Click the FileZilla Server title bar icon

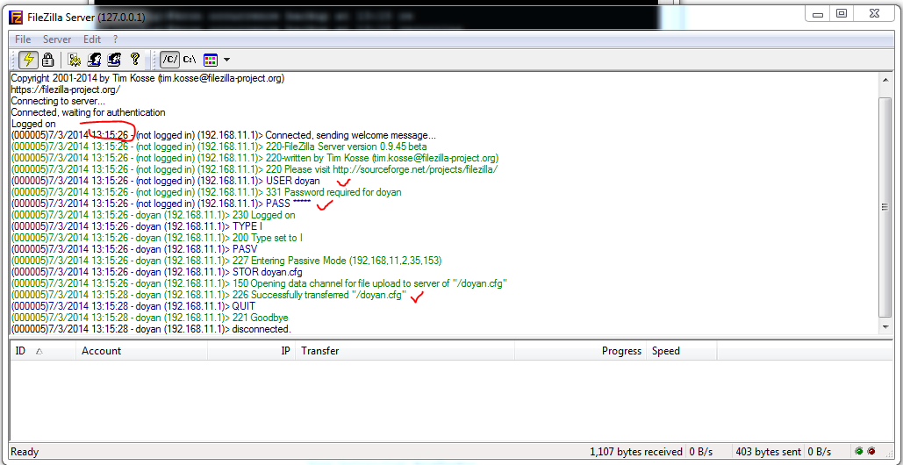point(16,16)
